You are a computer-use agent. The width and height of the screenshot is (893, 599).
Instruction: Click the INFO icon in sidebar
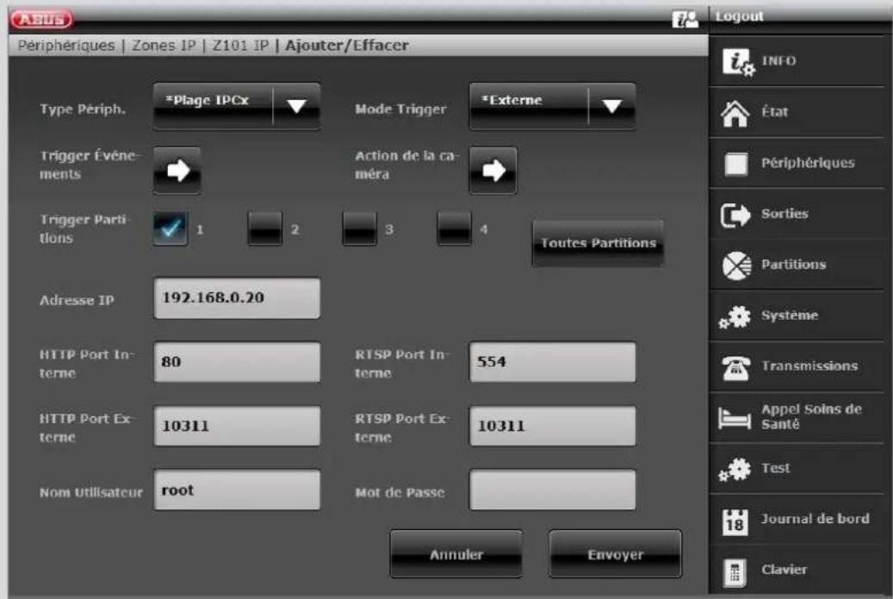(x=733, y=61)
